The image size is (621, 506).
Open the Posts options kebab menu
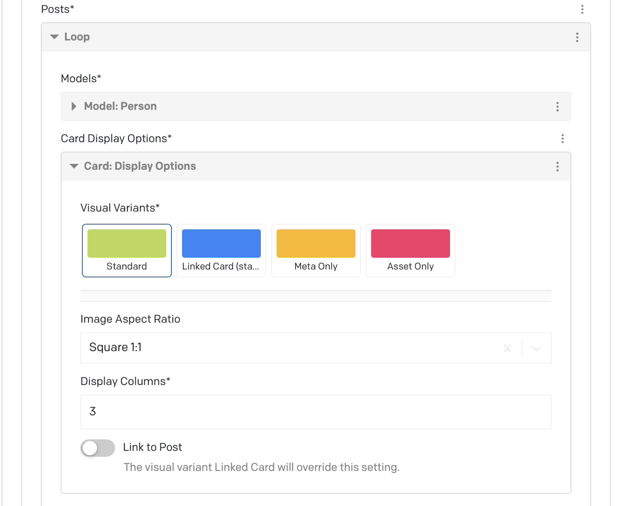pyautogui.click(x=582, y=9)
